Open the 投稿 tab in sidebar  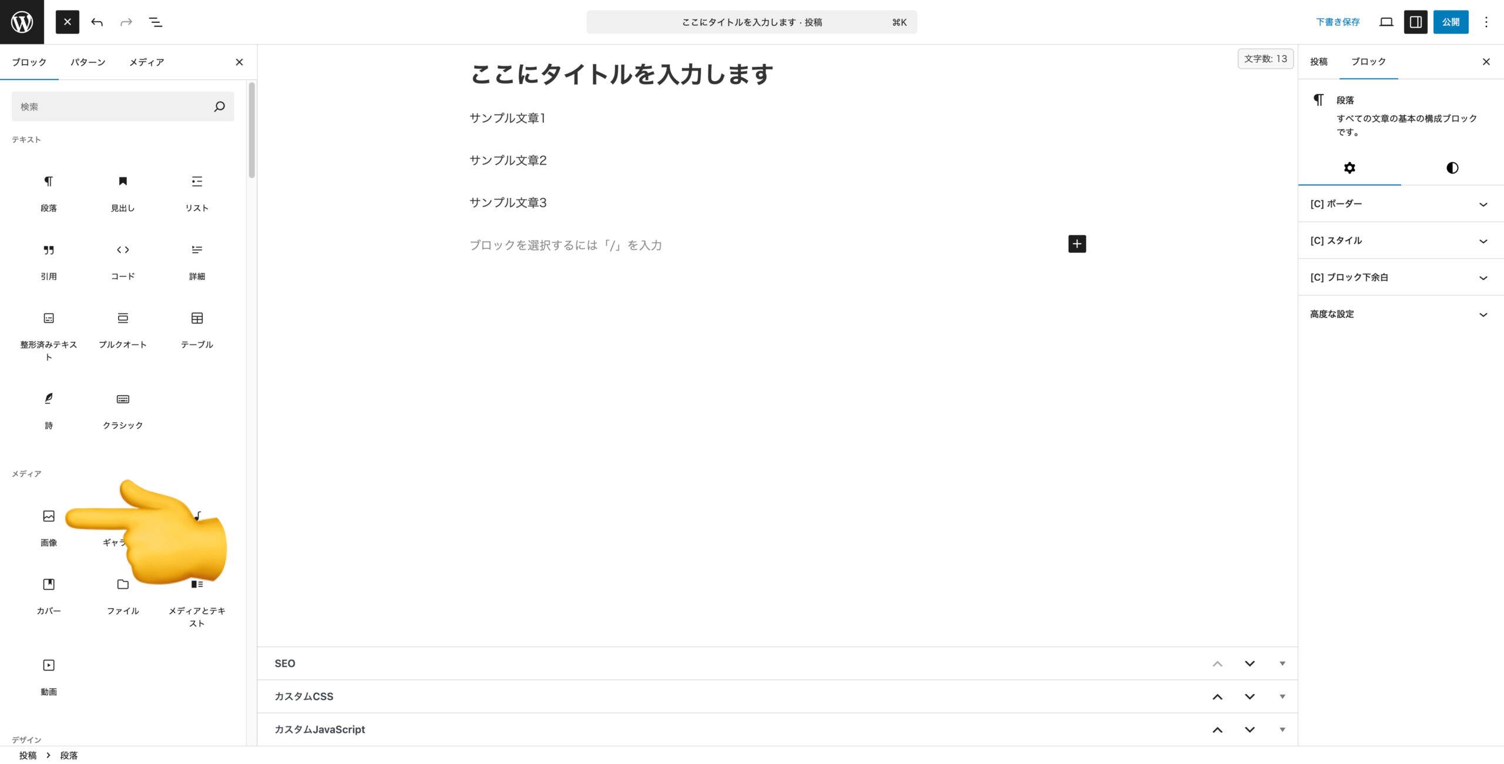pyautogui.click(x=1318, y=62)
